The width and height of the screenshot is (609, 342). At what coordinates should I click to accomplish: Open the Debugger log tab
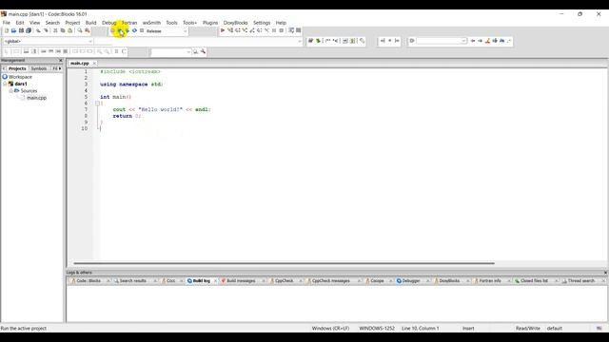[x=411, y=281]
